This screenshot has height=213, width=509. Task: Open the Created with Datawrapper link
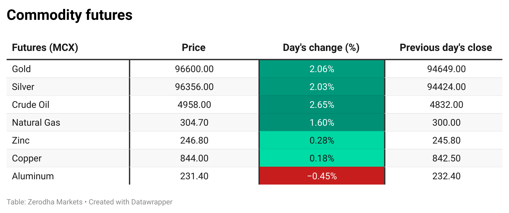coord(131,202)
